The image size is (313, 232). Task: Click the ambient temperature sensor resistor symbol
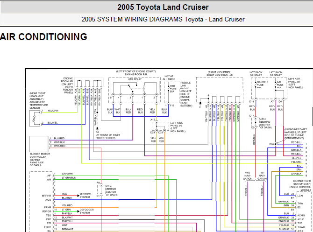(x=34, y=118)
